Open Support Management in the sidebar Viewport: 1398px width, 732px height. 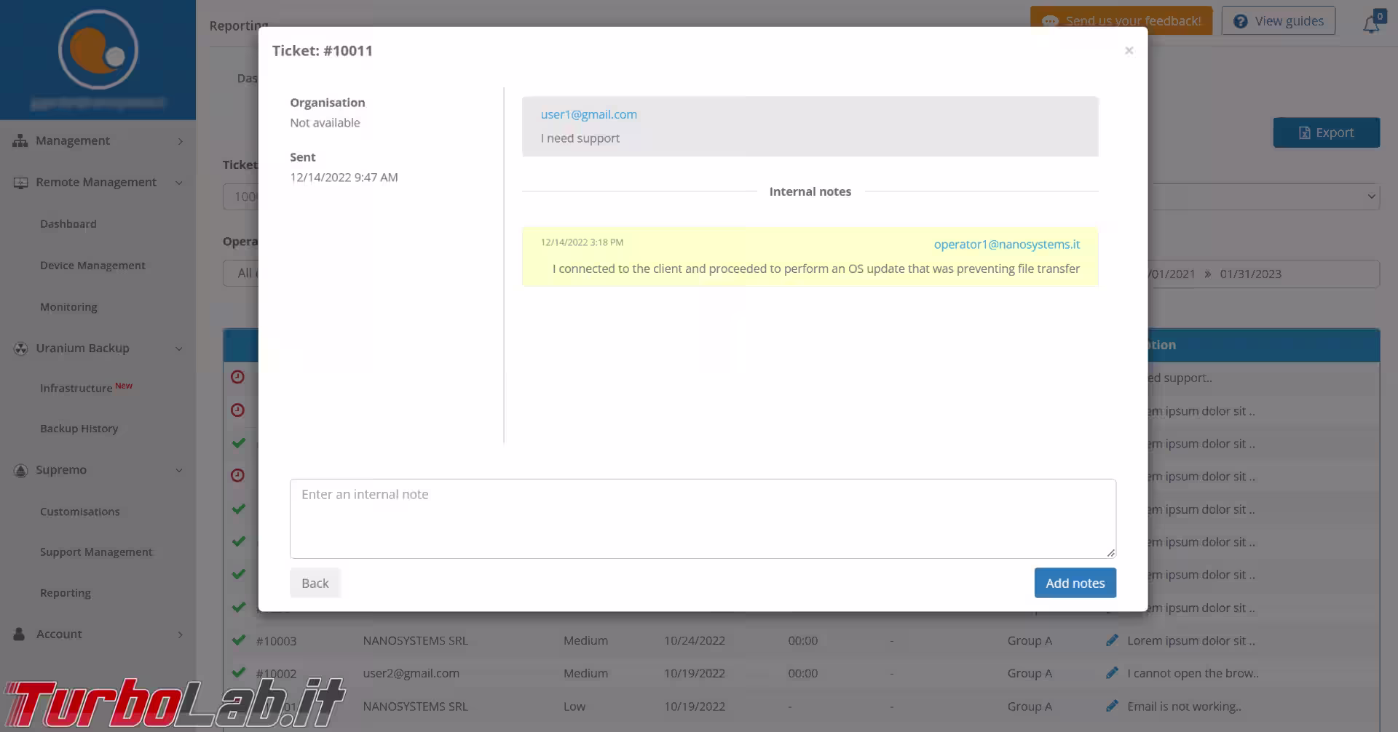click(96, 552)
